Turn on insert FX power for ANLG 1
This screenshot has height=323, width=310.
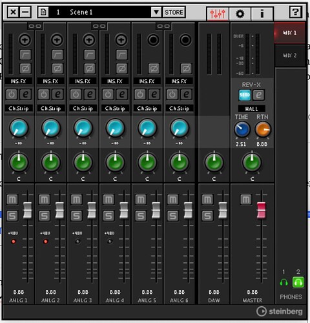coord(12,94)
